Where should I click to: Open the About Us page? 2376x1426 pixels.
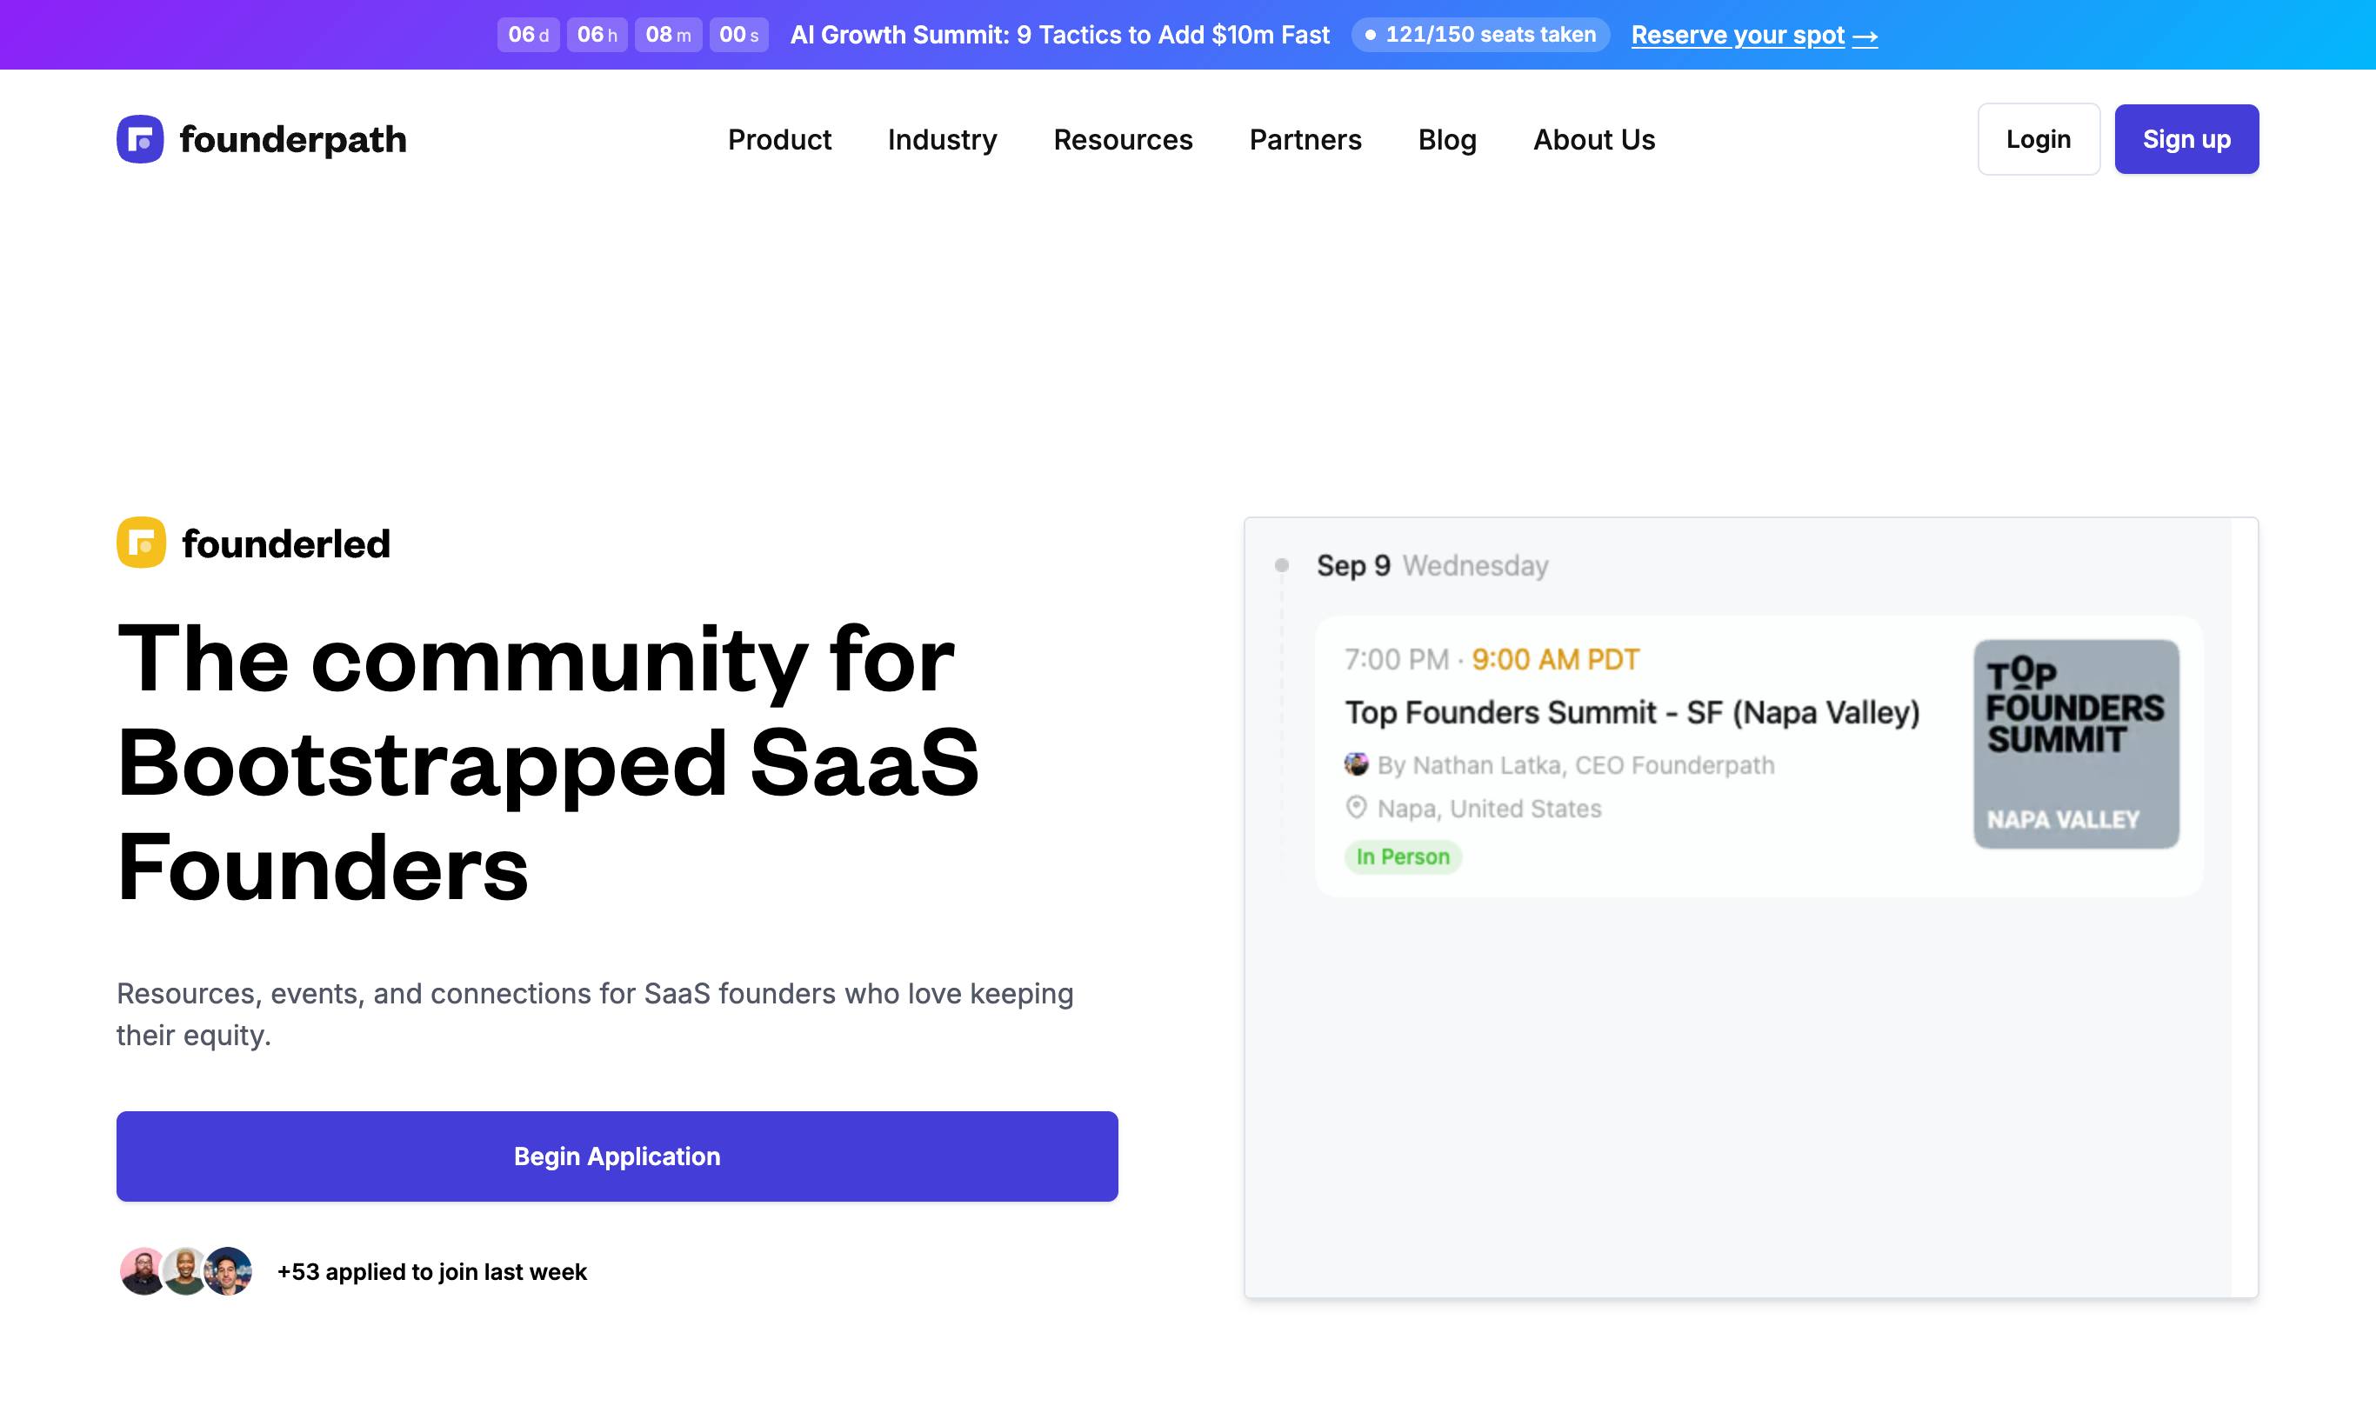(x=1593, y=139)
